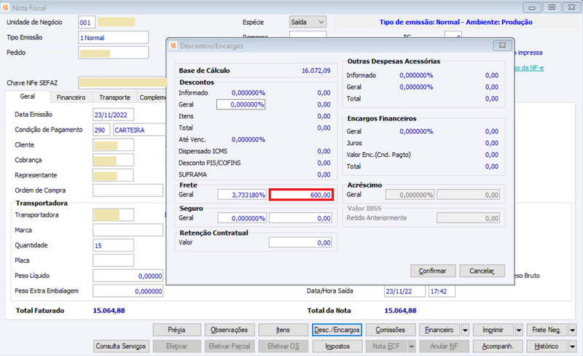The image size is (583, 356).
Task: Click the Financeiro button in bottom row
Action: 439,330
